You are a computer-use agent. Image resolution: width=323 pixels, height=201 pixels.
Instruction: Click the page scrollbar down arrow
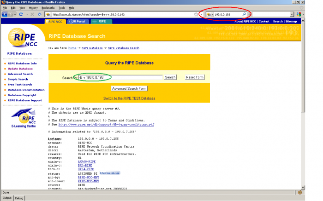[303, 187]
